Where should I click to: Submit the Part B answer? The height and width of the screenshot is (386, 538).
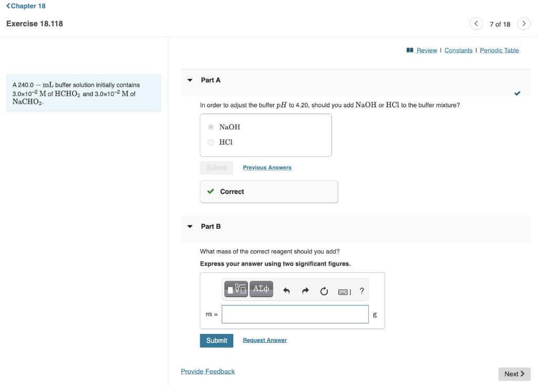pos(216,340)
